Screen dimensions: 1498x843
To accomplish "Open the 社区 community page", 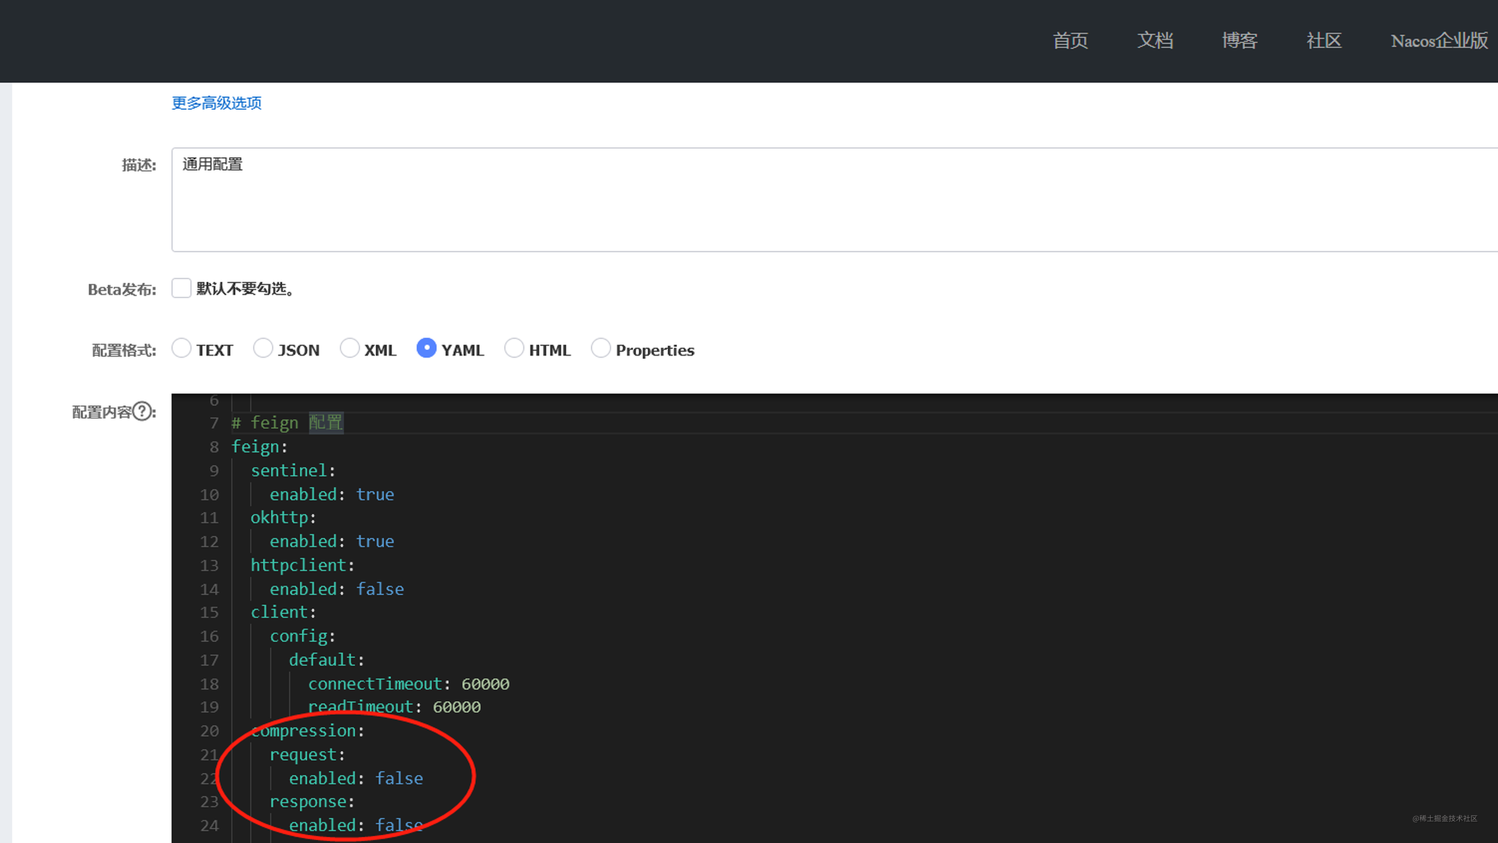I will pos(1324,41).
